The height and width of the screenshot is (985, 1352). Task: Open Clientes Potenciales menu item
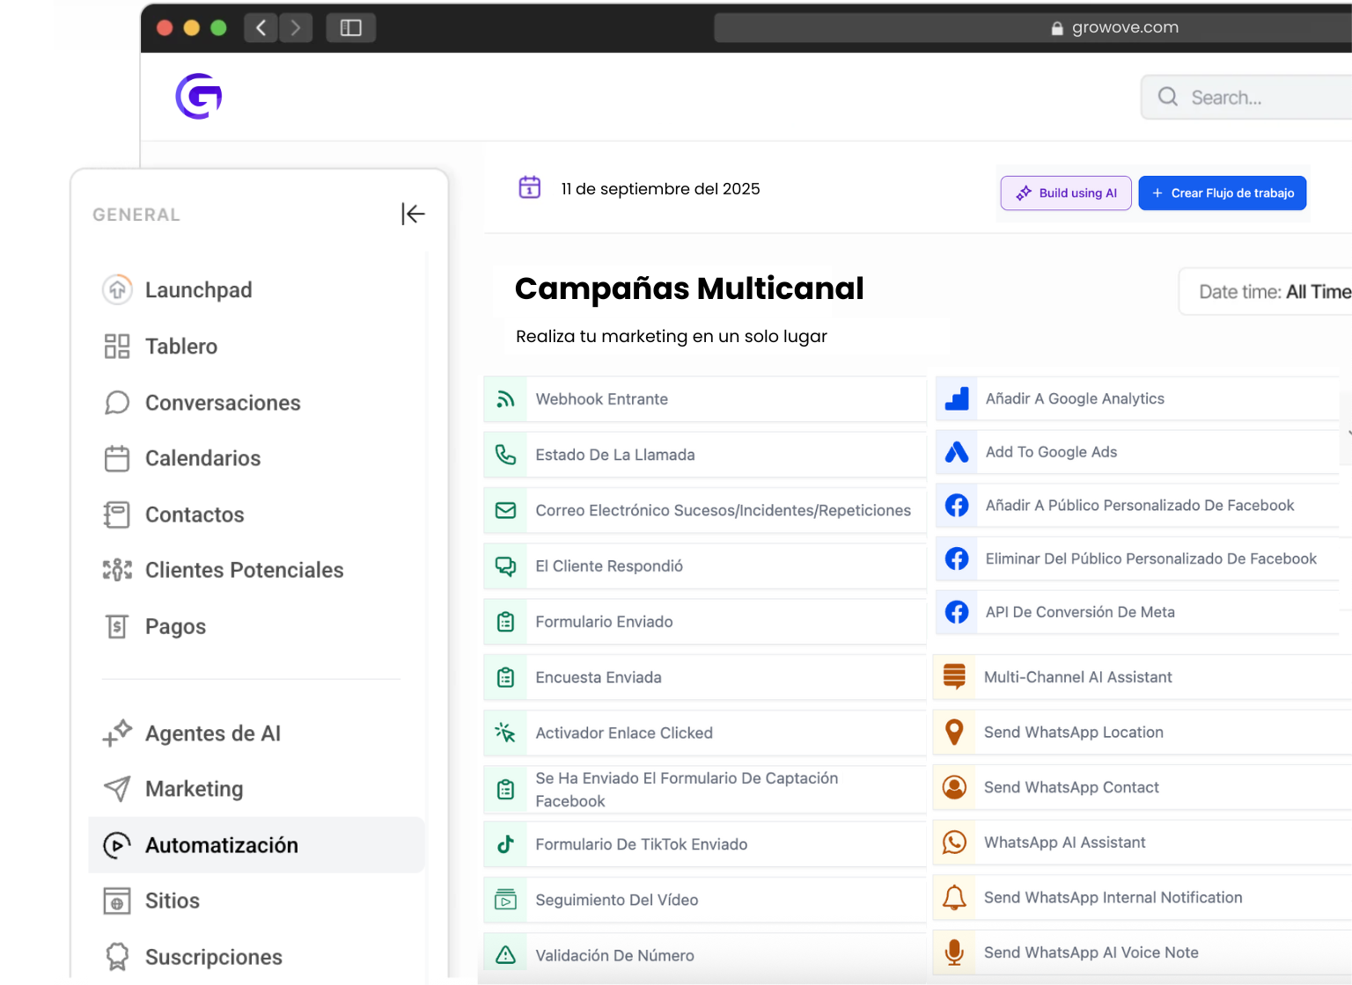pyautogui.click(x=244, y=570)
